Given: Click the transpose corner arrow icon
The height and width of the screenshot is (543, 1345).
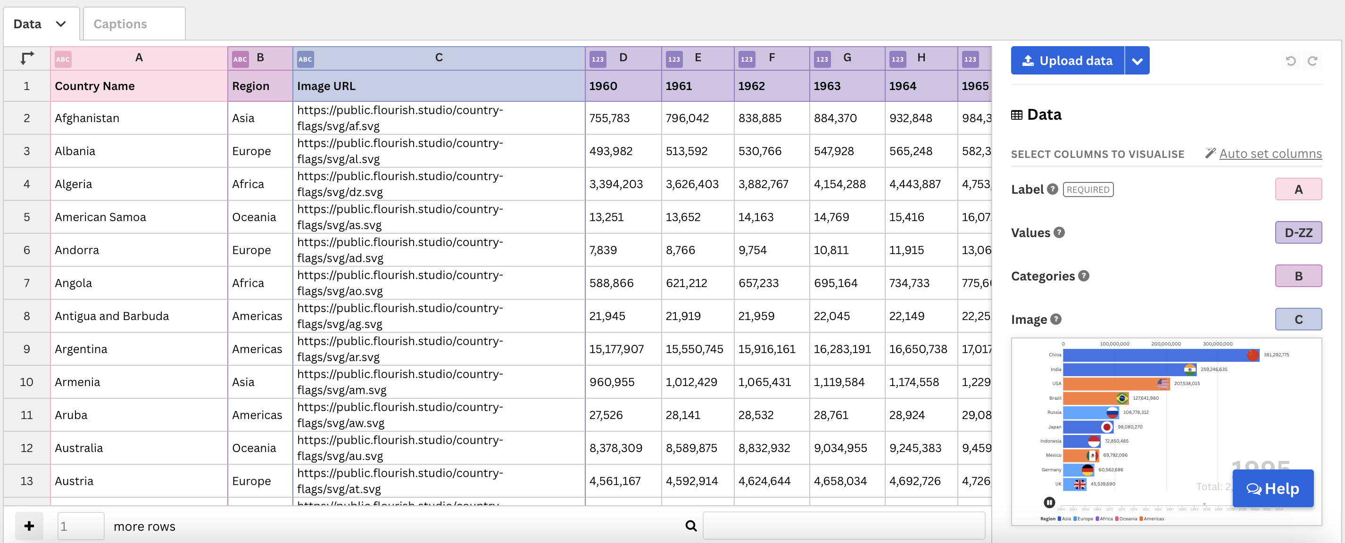Looking at the screenshot, I should (x=27, y=58).
